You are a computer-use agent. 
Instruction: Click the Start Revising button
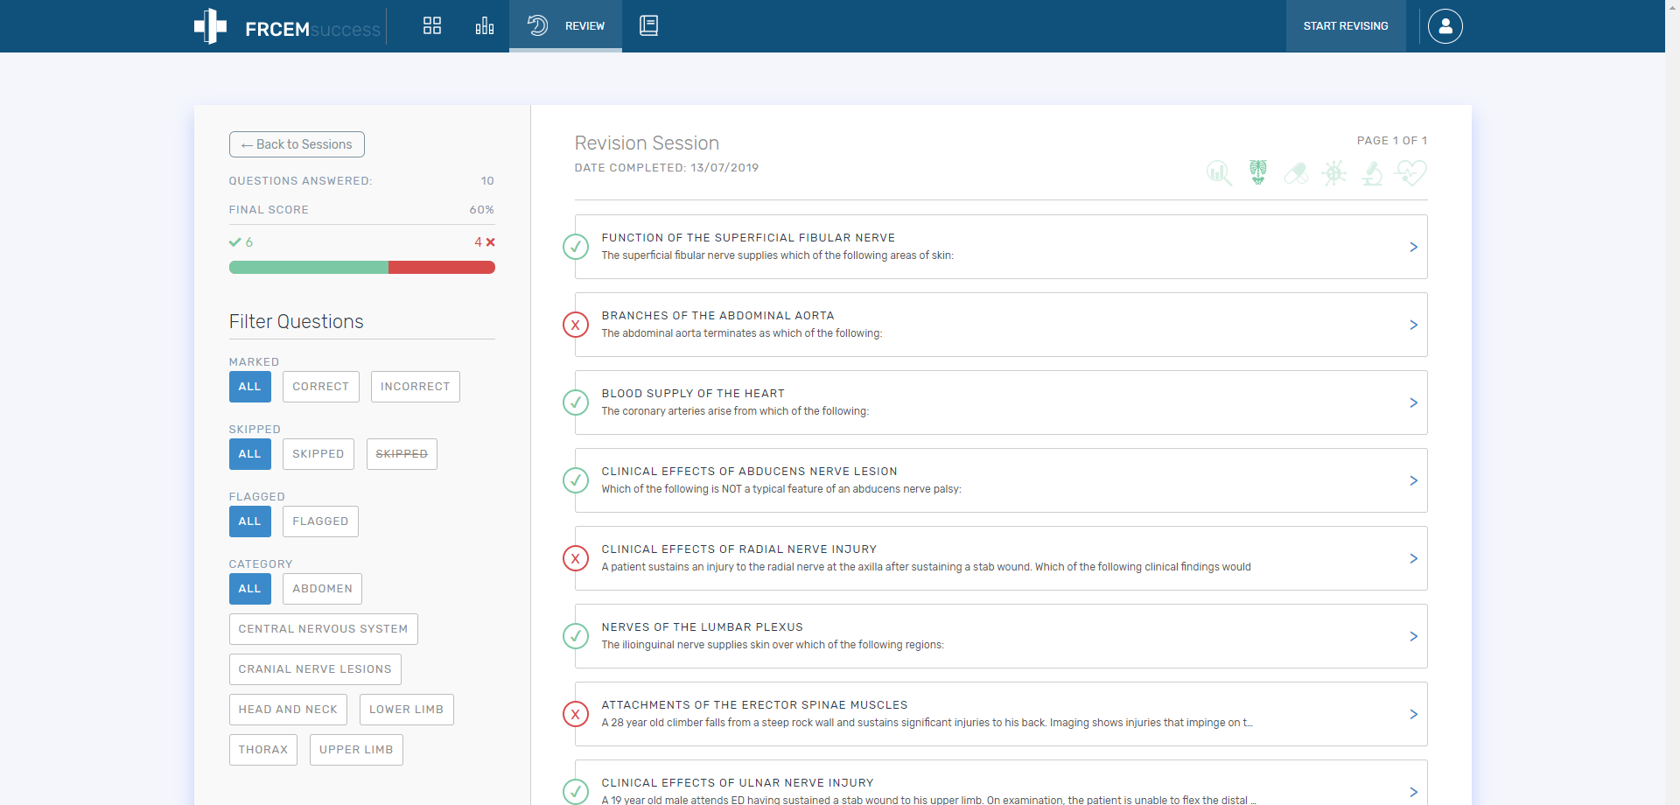pos(1345,26)
